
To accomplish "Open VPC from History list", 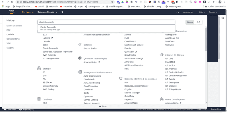I will (9, 43).
